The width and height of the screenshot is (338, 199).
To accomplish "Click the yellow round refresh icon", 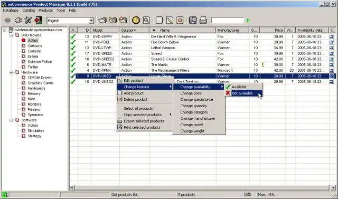I will [136, 20].
